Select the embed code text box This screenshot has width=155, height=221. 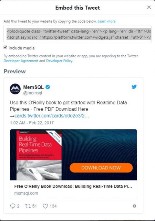coord(77,34)
